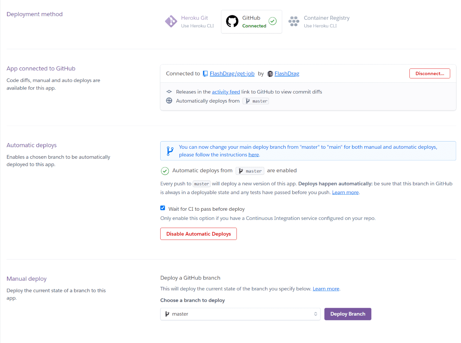The width and height of the screenshot is (461, 343).
Task: Toggle the Wait for CI to pass checkbox
Action: coord(163,208)
